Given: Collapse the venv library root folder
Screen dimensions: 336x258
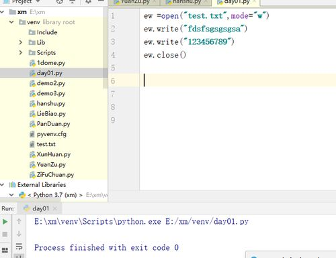Looking at the screenshot, I should pos(11,22).
